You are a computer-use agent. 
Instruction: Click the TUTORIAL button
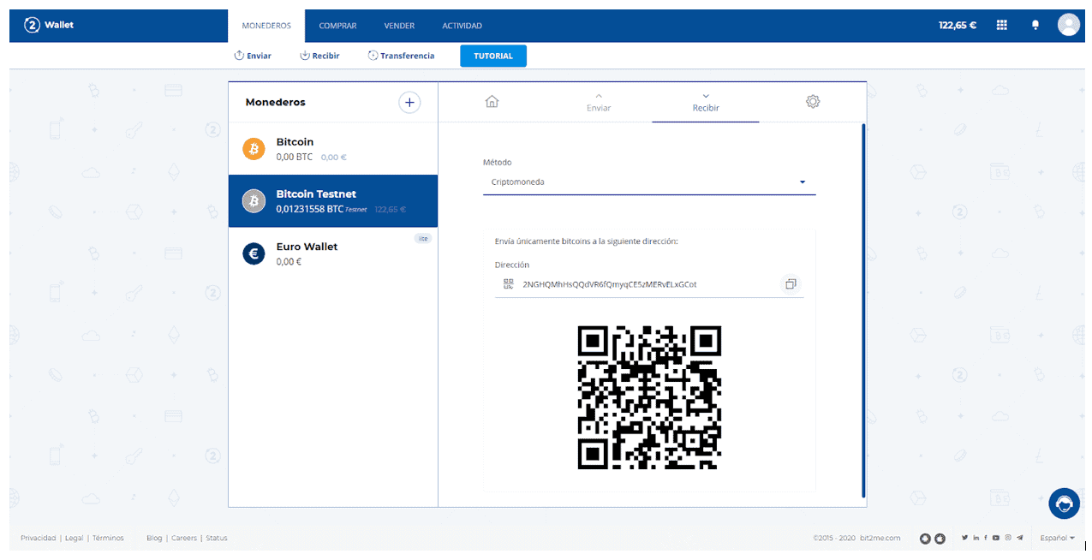click(493, 56)
